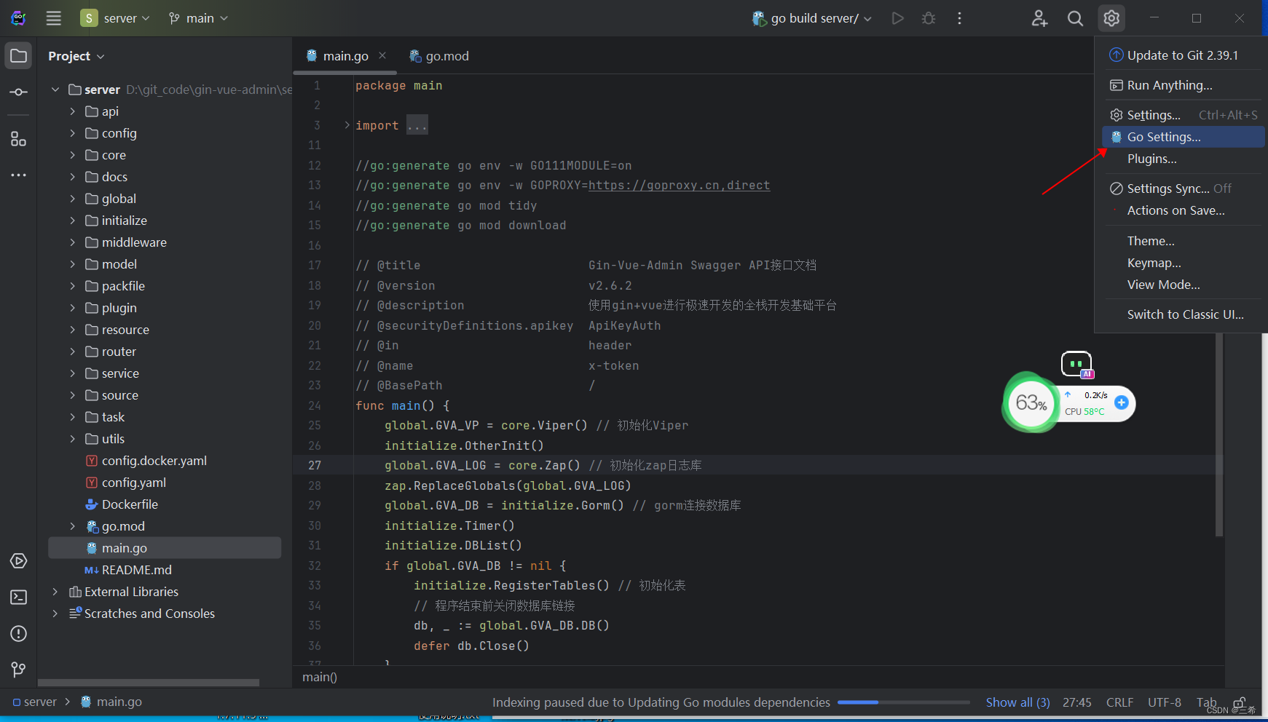1268x722 pixels.
Task: Start debugging with the bug icon
Action: [929, 18]
